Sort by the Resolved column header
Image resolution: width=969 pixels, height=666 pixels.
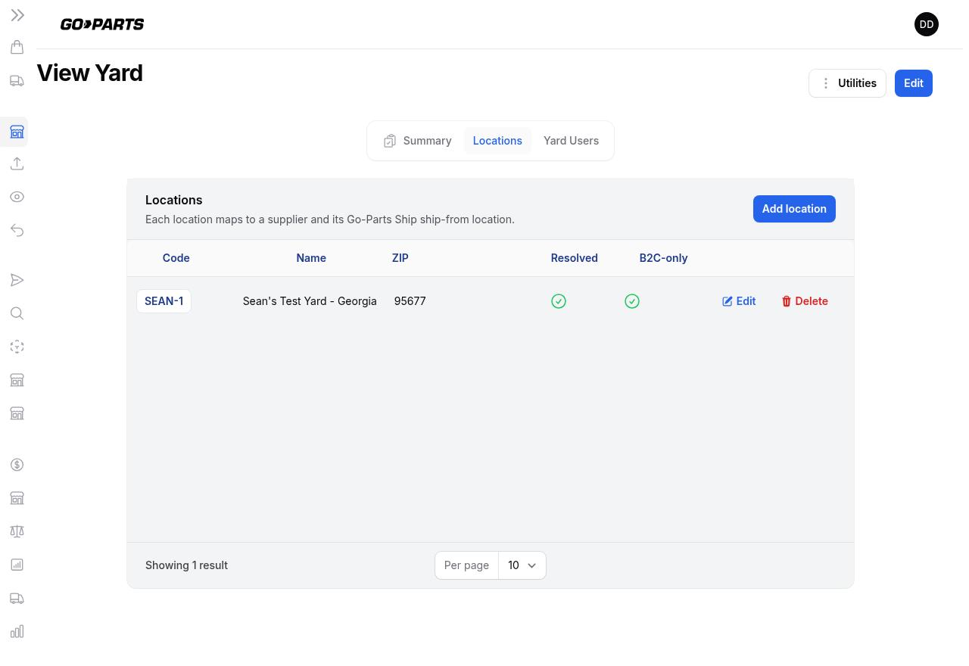tap(575, 258)
